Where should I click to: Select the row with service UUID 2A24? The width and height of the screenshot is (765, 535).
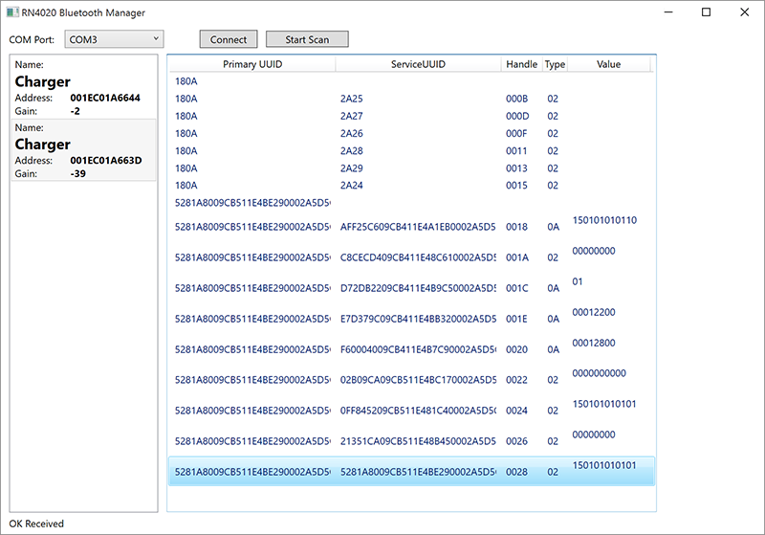coord(411,186)
